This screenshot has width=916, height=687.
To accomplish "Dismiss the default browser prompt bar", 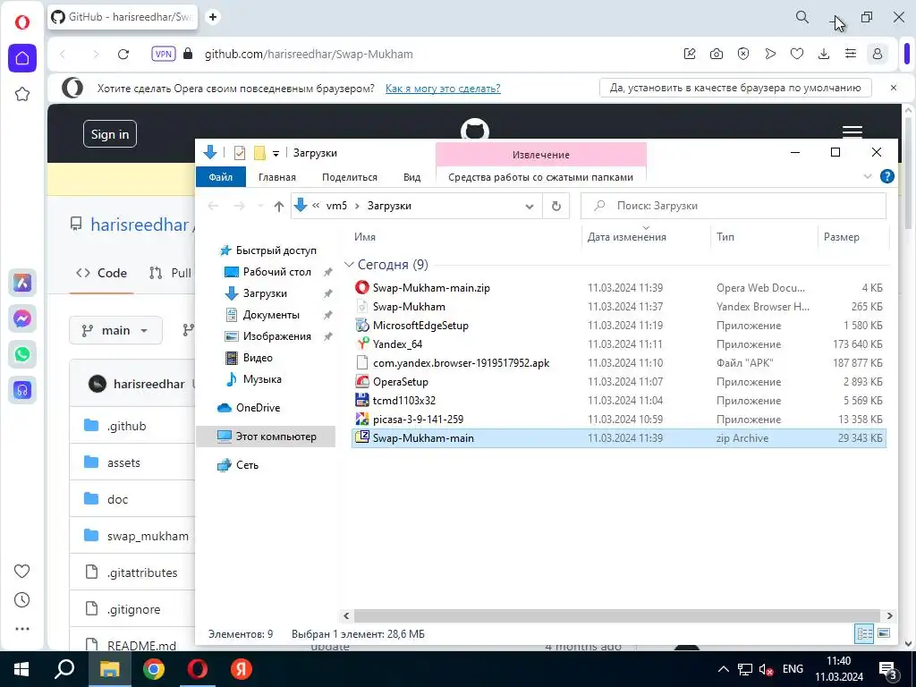I will coord(894,88).
